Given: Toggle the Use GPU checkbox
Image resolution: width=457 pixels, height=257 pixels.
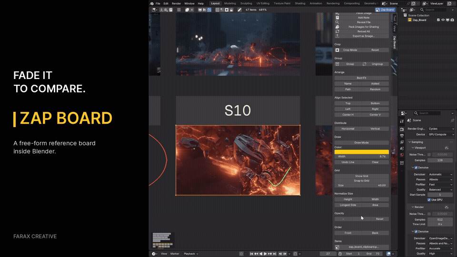Looking at the screenshot, I should tap(429, 200).
